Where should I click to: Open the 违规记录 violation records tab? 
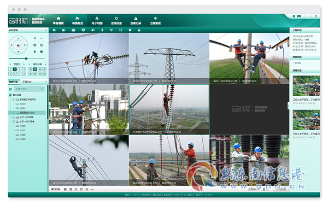pos(136,20)
